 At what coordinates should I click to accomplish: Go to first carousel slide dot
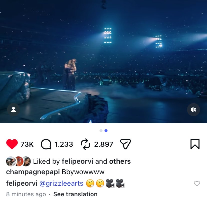tap(101, 131)
